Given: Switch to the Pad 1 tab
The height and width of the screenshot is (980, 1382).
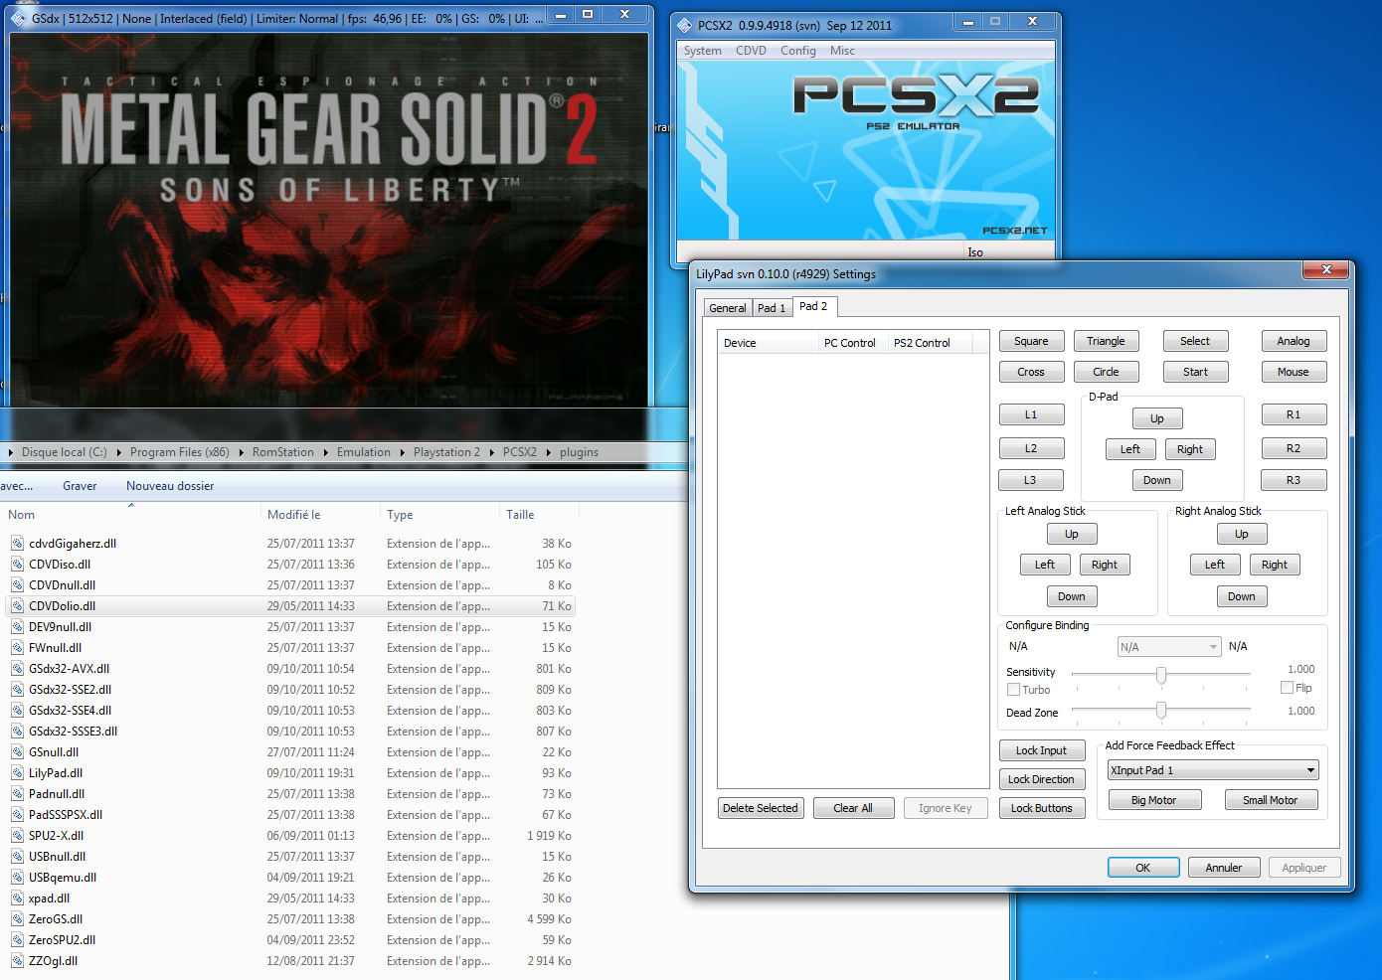Looking at the screenshot, I should pos(772,308).
